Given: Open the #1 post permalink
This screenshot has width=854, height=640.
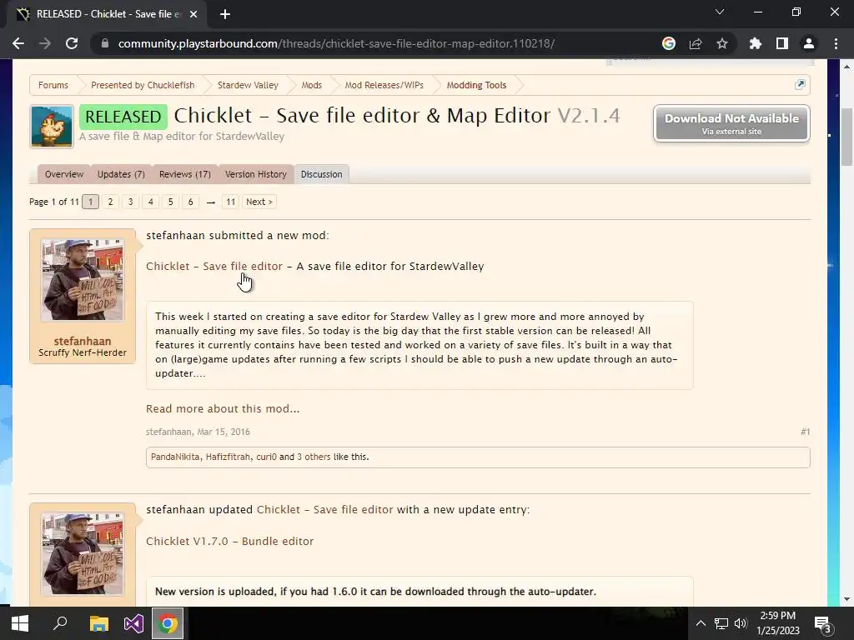Looking at the screenshot, I should pos(805,432).
